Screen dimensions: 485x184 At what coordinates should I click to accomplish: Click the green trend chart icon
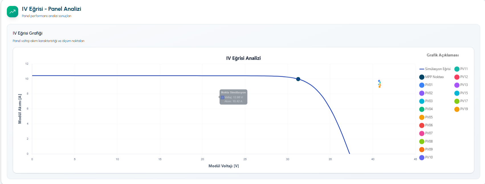[x=13, y=12]
